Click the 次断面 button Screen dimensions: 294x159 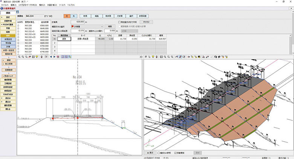tap(119, 16)
